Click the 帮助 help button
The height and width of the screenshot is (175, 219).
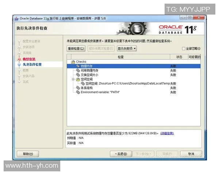point(28,154)
